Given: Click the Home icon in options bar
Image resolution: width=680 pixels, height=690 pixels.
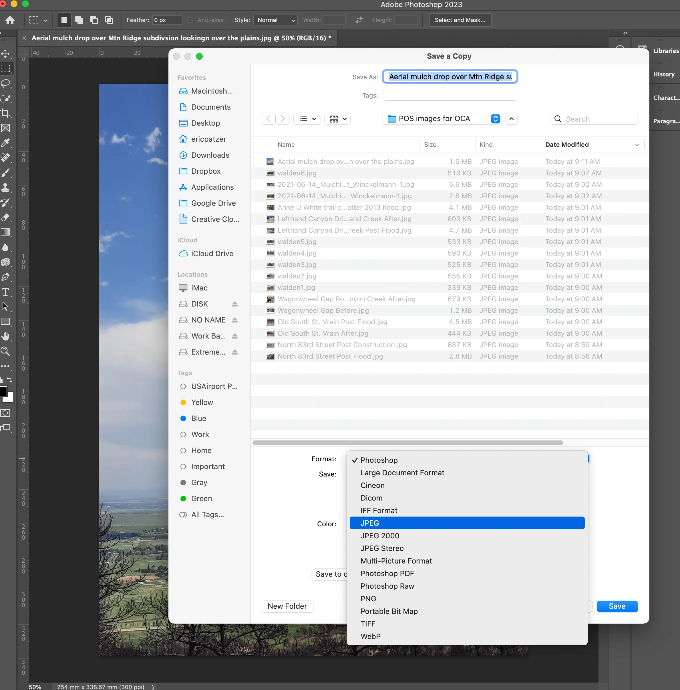Looking at the screenshot, I should [x=10, y=20].
